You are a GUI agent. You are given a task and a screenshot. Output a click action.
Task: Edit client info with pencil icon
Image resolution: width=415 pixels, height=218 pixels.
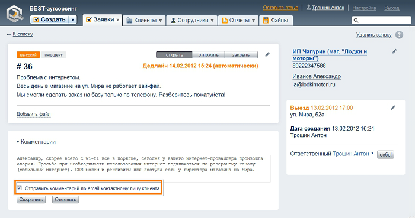[x=394, y=51]
